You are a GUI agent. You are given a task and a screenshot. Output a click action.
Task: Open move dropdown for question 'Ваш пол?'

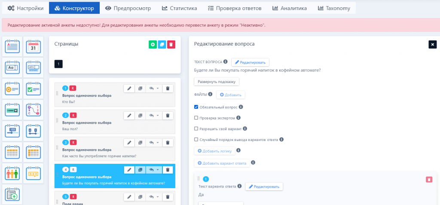(x=154, y=116)
